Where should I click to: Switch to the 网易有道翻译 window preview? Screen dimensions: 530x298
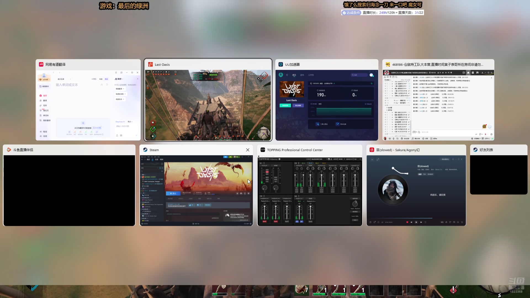[88, 105]
